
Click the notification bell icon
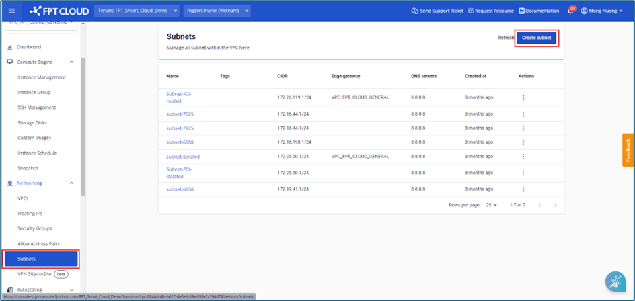(x=570, y=11)
